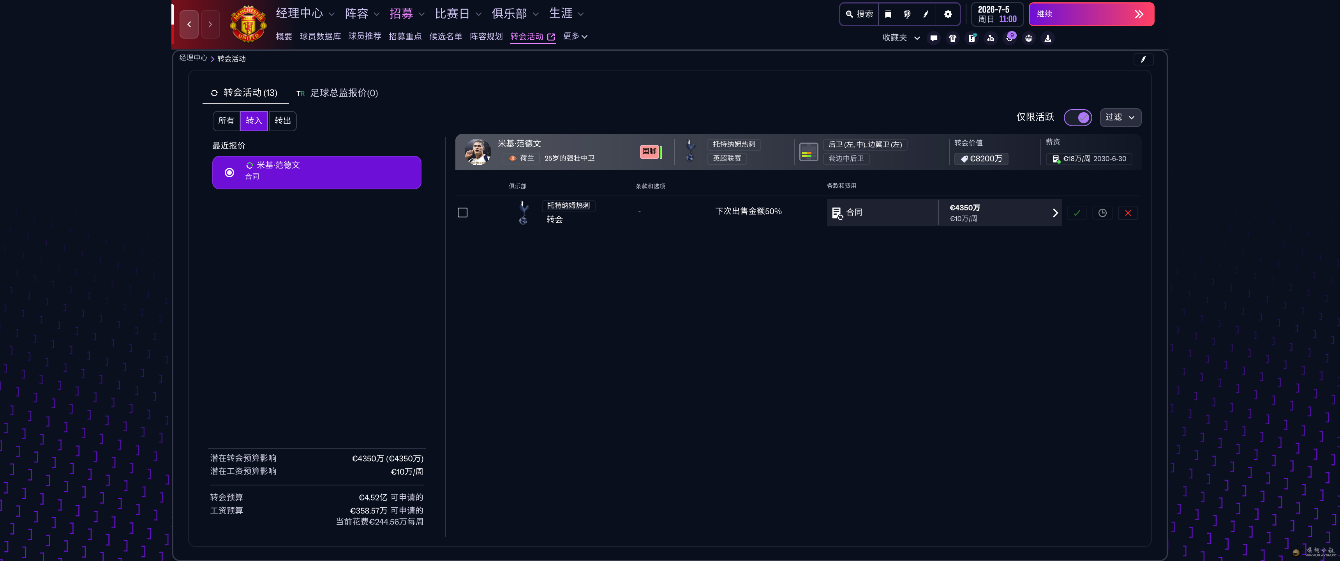The height and width of the screenshot is (561, 1340).
Task: Click the bookmark icon in top toolbar
Action: (x=888, y=14)
